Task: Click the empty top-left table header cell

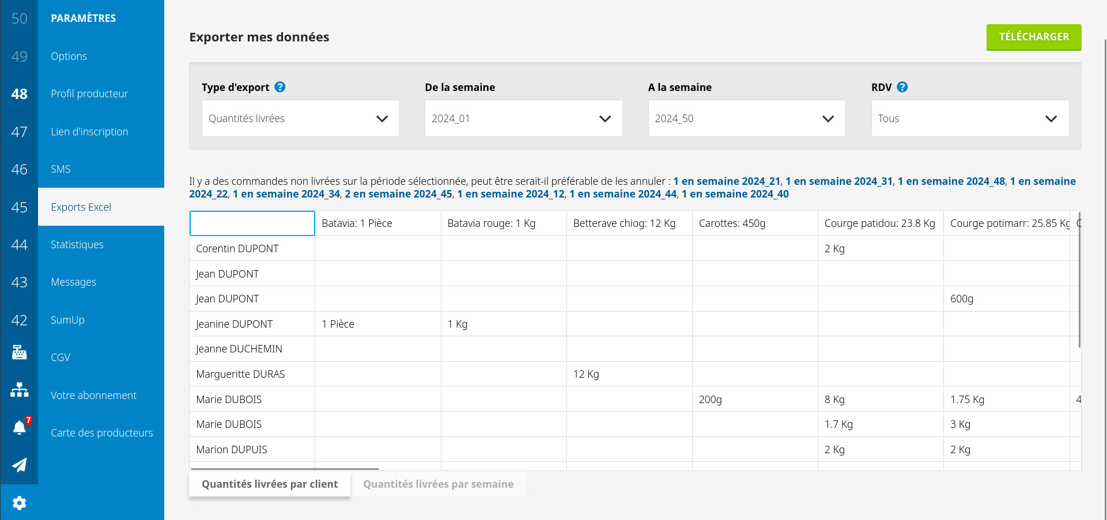Action: [252, 223]
